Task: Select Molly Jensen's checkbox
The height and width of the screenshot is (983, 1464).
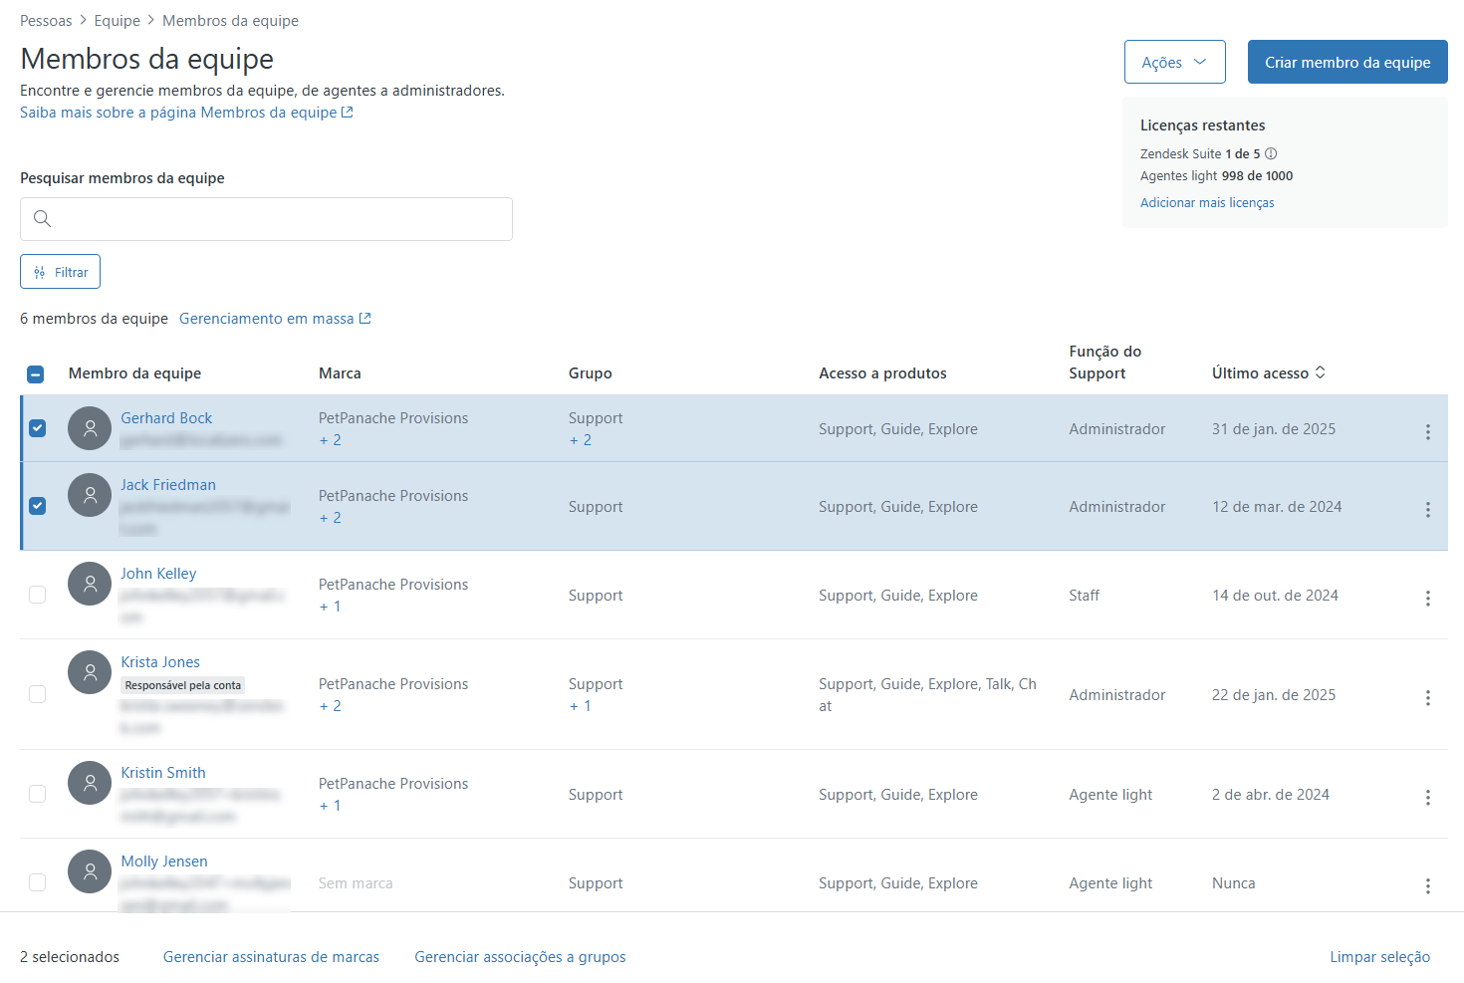Action: [37, 882]
